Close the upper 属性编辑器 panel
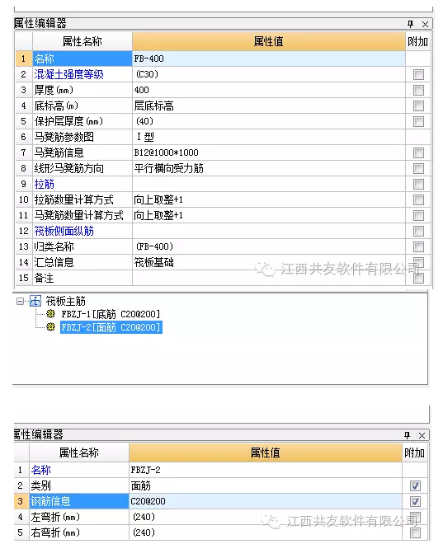 (425, 24)
